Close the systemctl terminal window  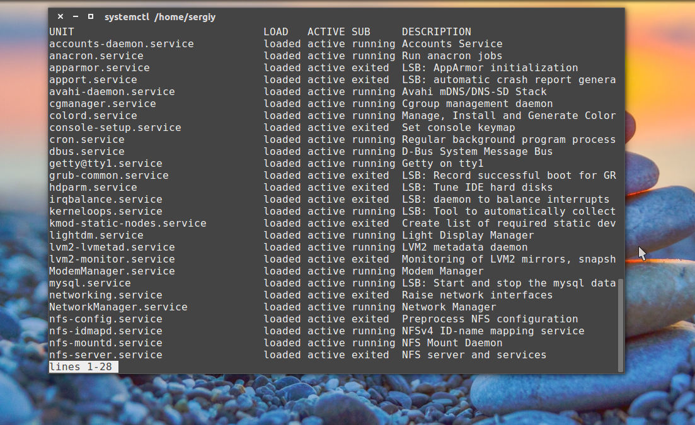pos(60,17)
